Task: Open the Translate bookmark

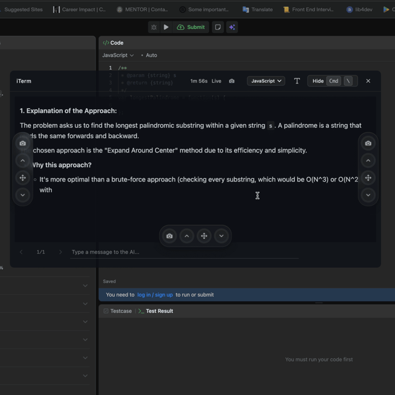Action: coord(257,10)
